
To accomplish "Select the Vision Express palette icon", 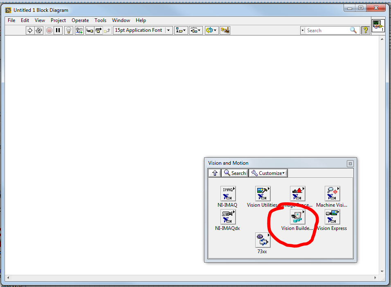I will click(332, 216).
